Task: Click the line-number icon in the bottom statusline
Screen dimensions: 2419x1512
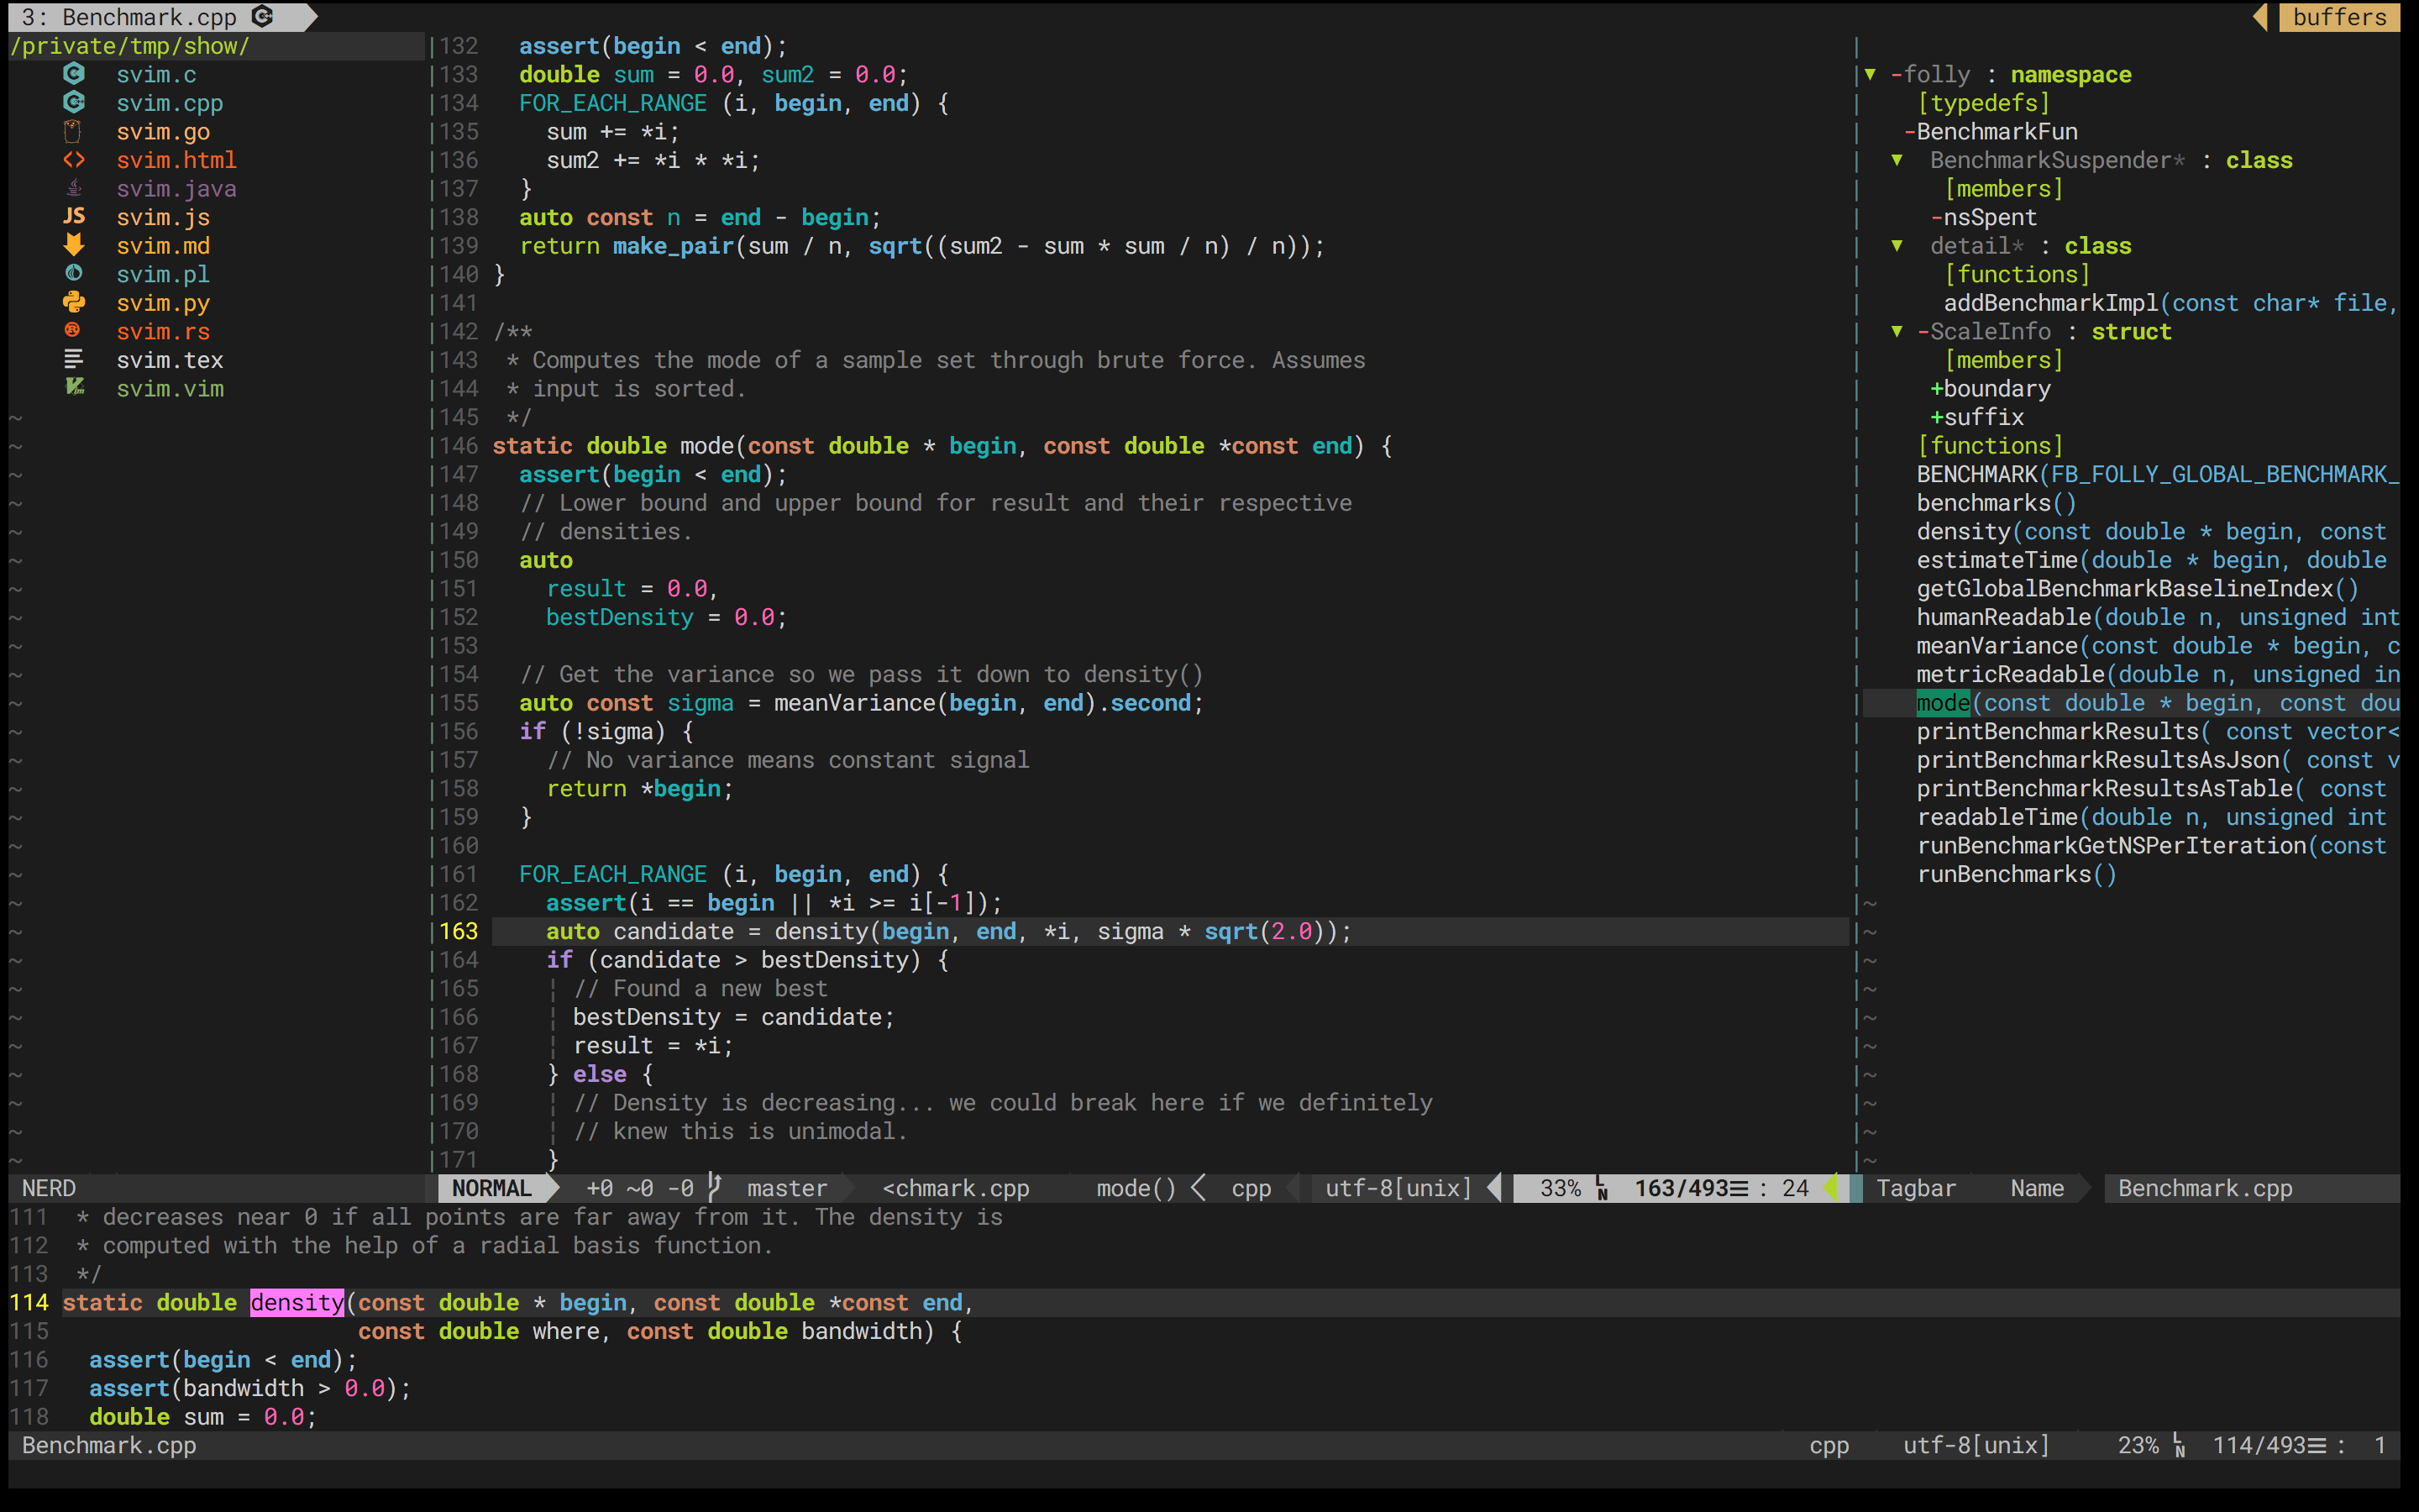Action: click(2180, 1445)
